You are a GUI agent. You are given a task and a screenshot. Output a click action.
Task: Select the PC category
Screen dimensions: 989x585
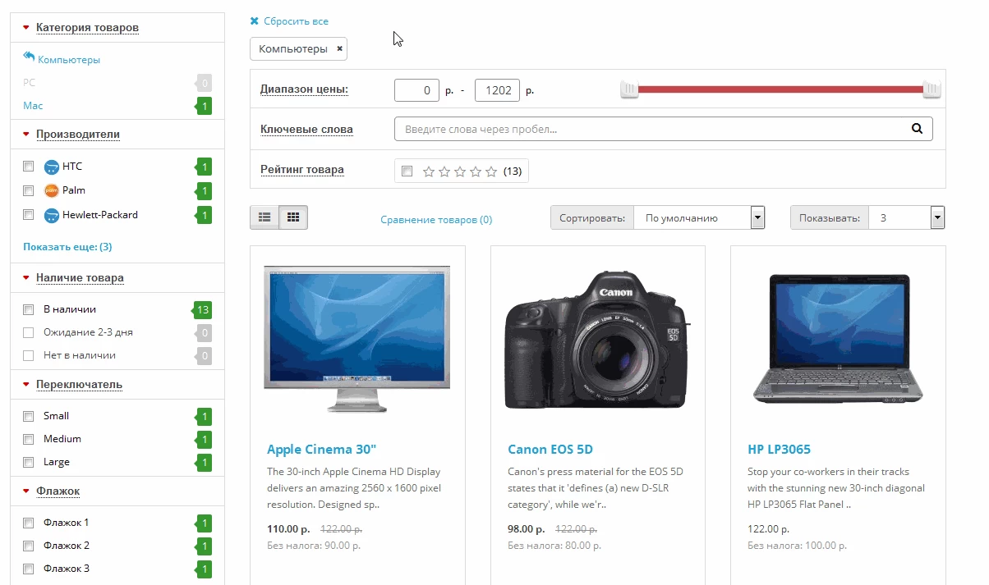pyautogui.click(x=29, y=83)
